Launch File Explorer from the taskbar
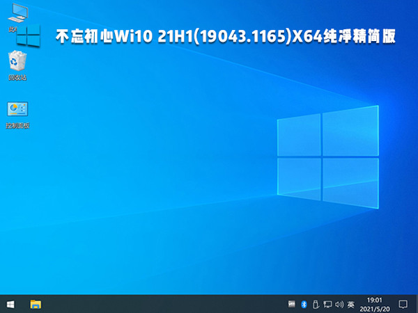 (x=36, y=304)
